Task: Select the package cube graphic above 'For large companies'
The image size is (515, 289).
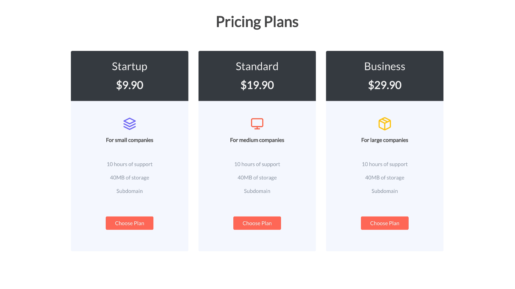Action: point(384,123)
